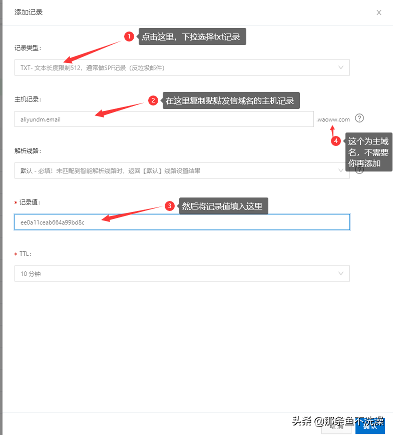The image size is (393, 435).
Task: Focus the 记录值 input field
Action: click(182, 222)
